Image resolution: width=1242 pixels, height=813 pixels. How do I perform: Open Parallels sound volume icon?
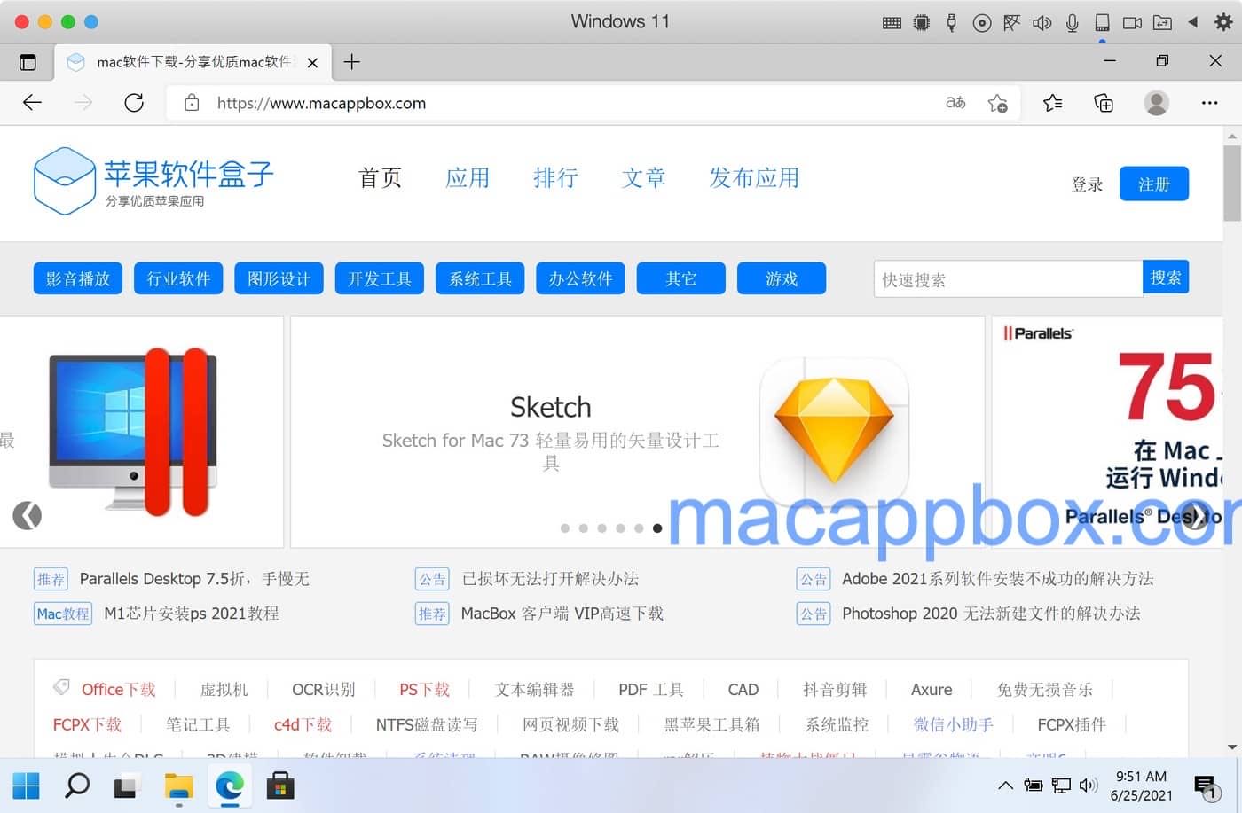1042,23
